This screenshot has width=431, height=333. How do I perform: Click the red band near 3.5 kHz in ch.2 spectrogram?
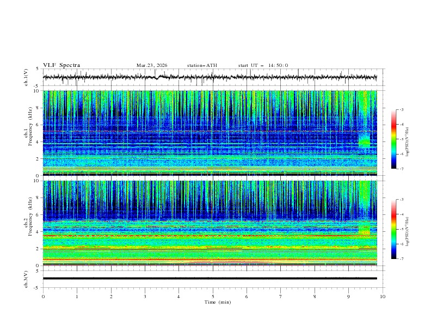click(210, 236)
